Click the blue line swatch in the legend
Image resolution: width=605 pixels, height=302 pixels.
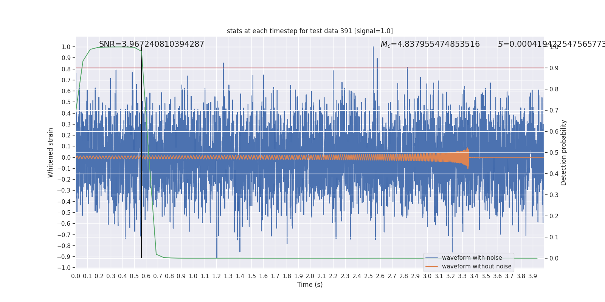click(x=431, y=258)
